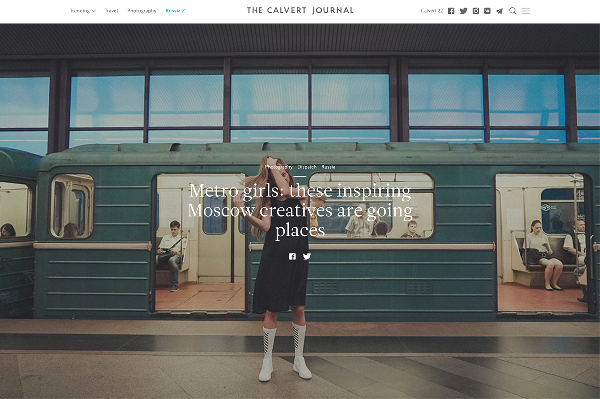Select the Dispatch tag above the headline

point(307,167)
